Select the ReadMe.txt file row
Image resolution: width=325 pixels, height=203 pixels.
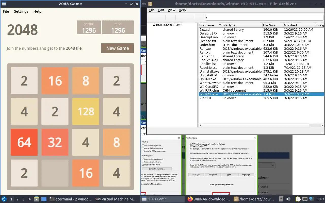coord(261,68)
